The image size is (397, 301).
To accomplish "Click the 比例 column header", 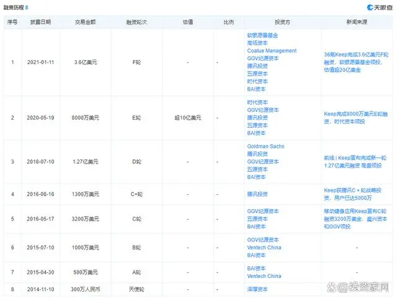I will [x=229, y=22].
